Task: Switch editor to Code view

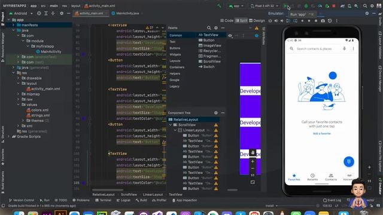Action: [x=227, y=21]
